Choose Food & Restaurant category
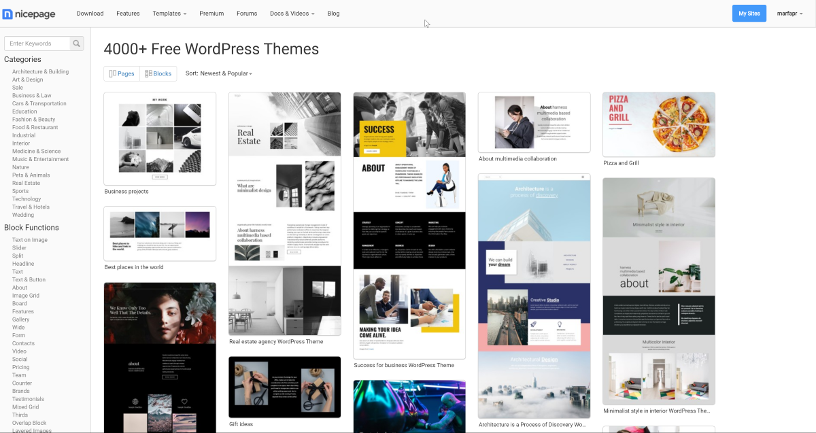Viewport: 816px width, 433px height. coord(35,127)
